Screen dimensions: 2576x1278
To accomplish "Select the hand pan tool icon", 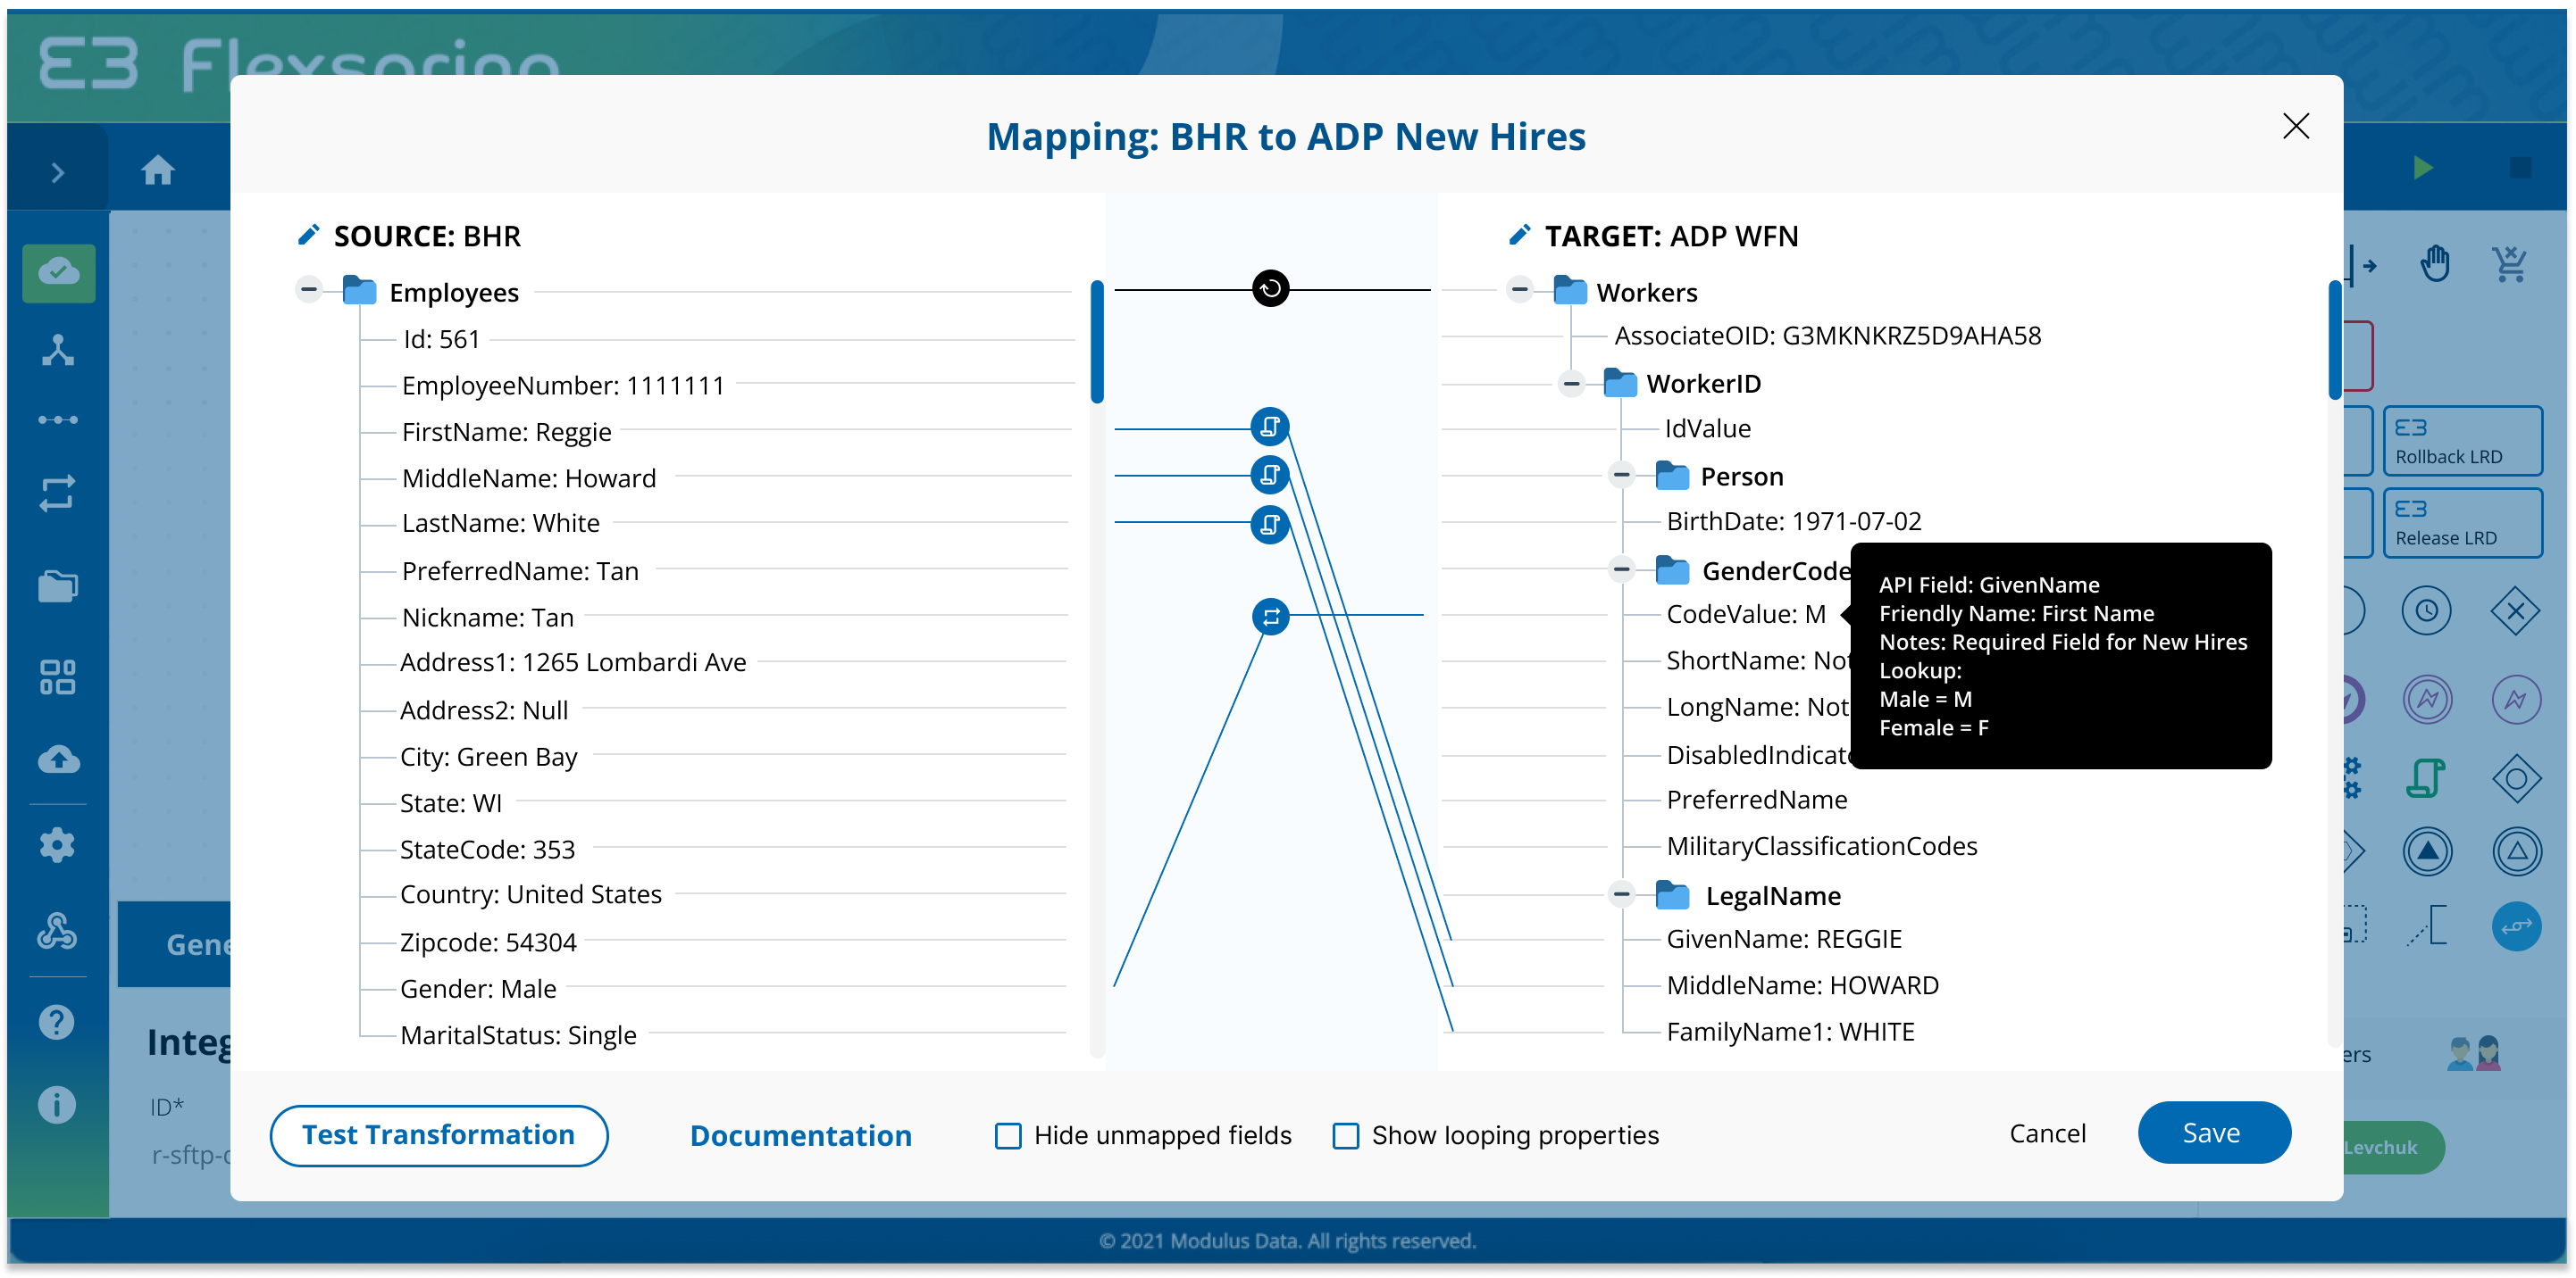I will click(2436, 265).
